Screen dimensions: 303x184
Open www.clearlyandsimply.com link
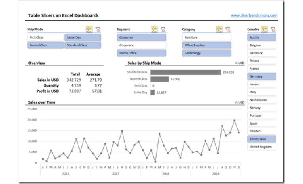(254, 15)
